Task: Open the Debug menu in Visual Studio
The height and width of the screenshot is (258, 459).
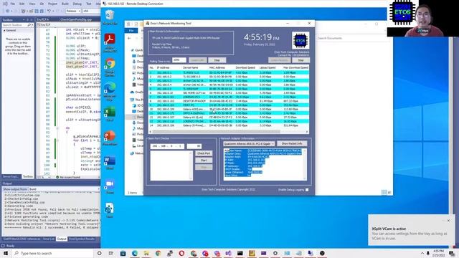Action: click(x=77, y=4)
